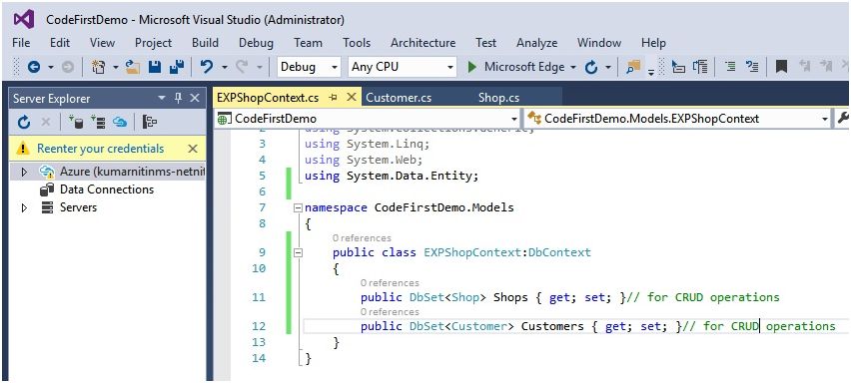The width and height of the screenshot is (851, 383).
Task: Collapse the EXPShopContext class block
Action: (297, 252)
